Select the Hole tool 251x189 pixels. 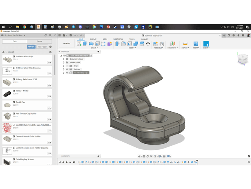pos(98,44)
